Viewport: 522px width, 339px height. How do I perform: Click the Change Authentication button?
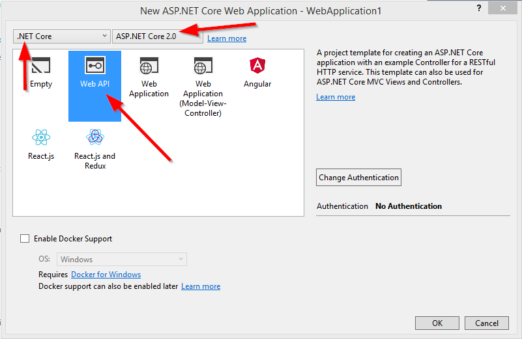point(358,178)
